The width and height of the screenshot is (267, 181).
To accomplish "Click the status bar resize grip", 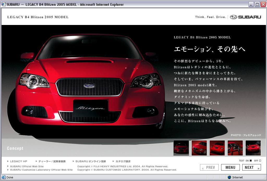I will [265, 178].
